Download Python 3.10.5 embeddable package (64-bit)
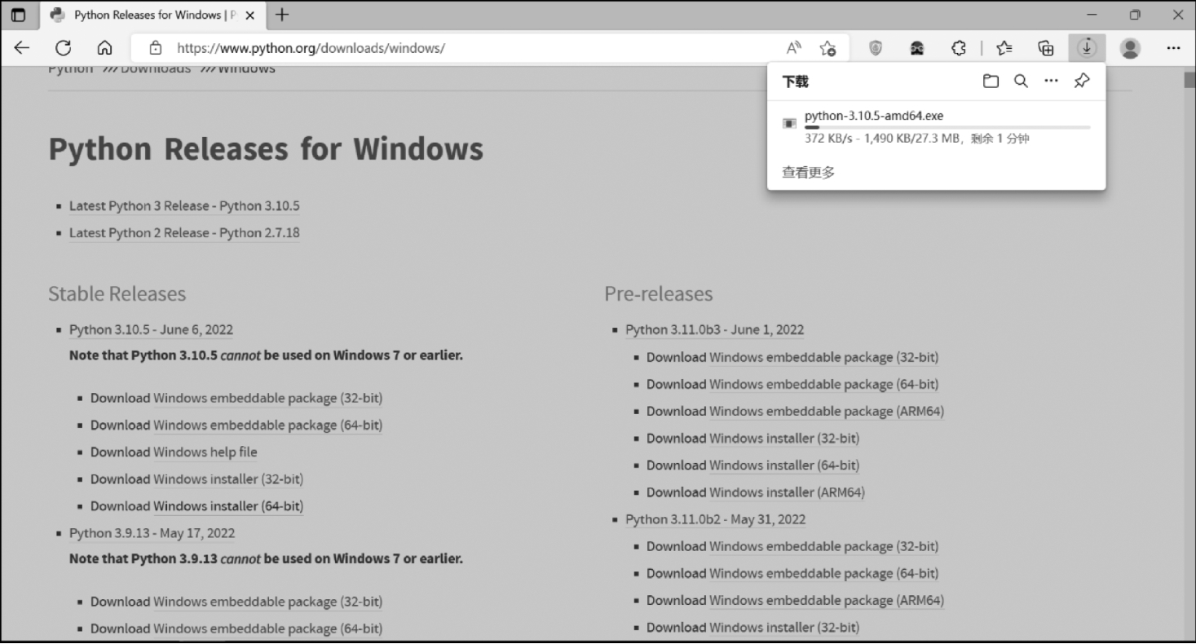The image size is (1196, 644). [267, 426]
